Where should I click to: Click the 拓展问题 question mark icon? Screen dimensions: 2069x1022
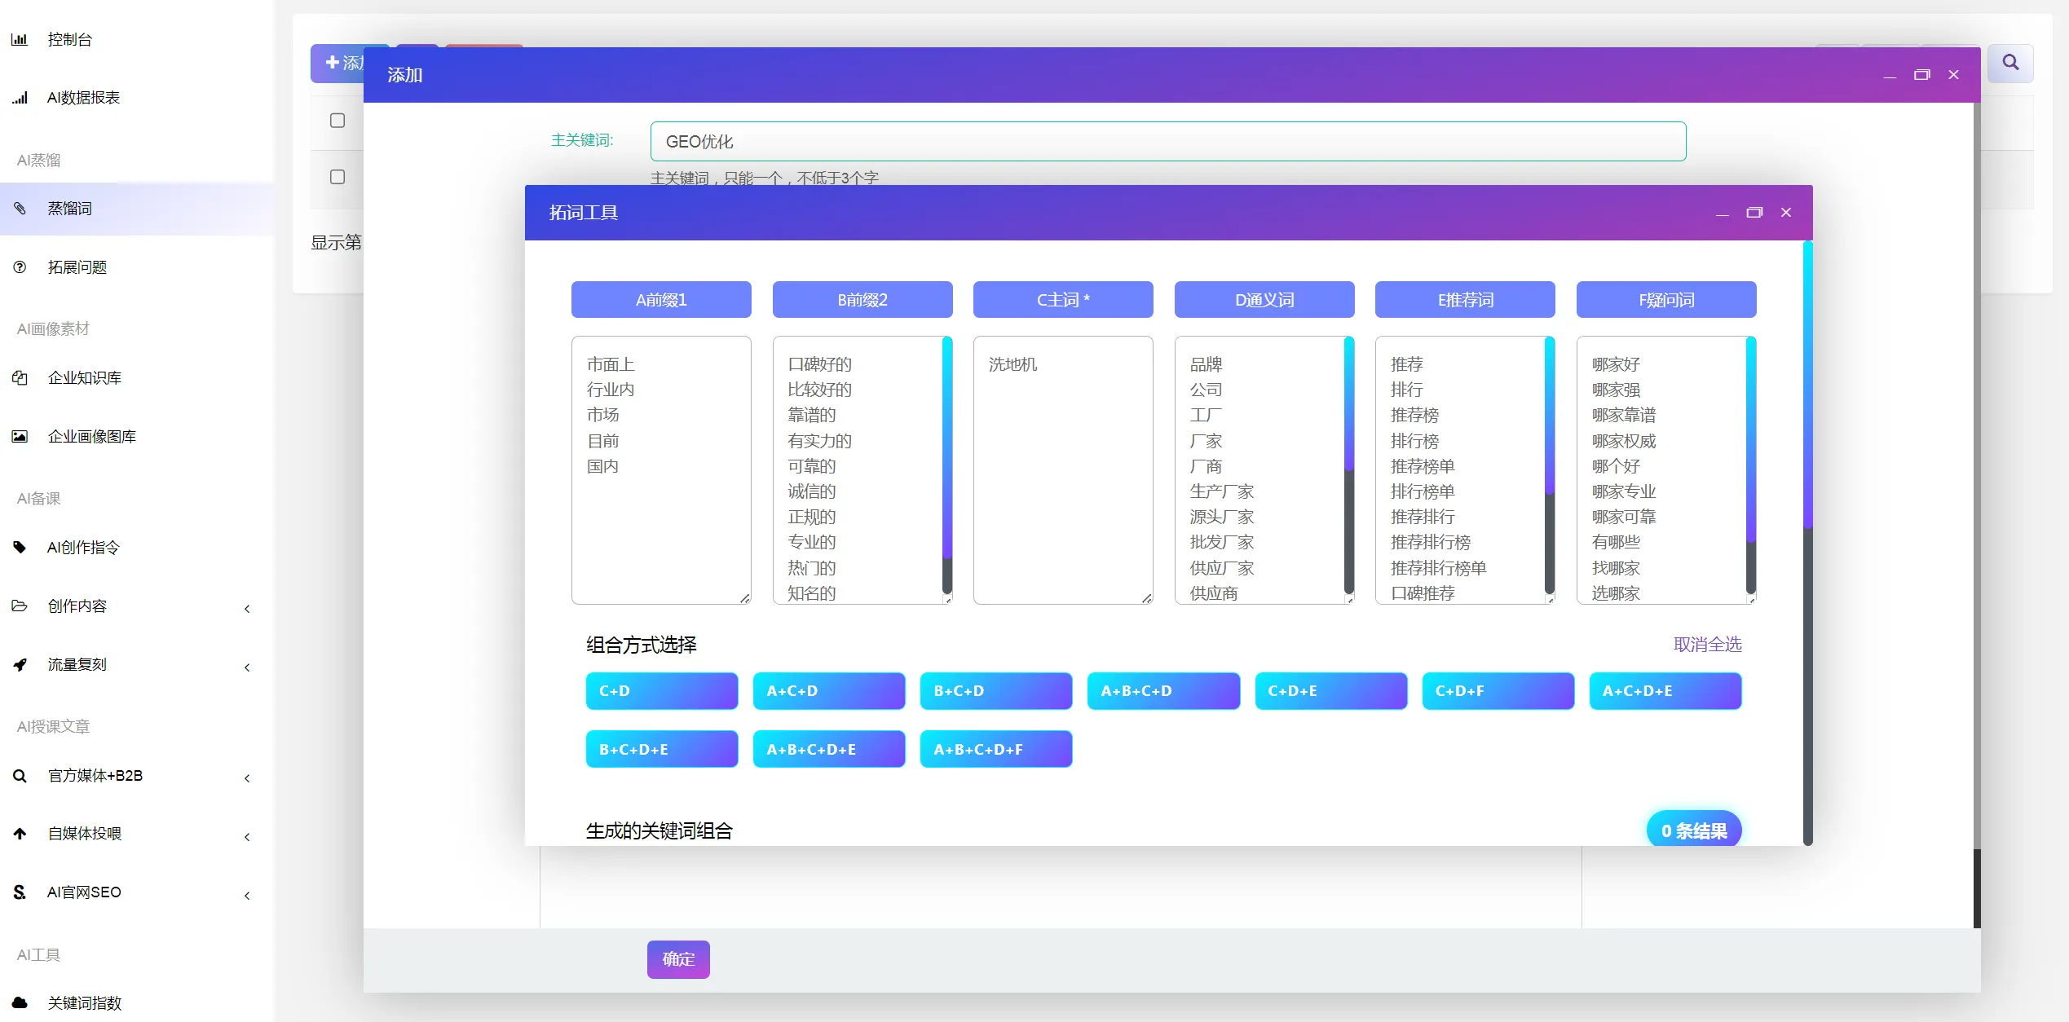tap(20, 267)
